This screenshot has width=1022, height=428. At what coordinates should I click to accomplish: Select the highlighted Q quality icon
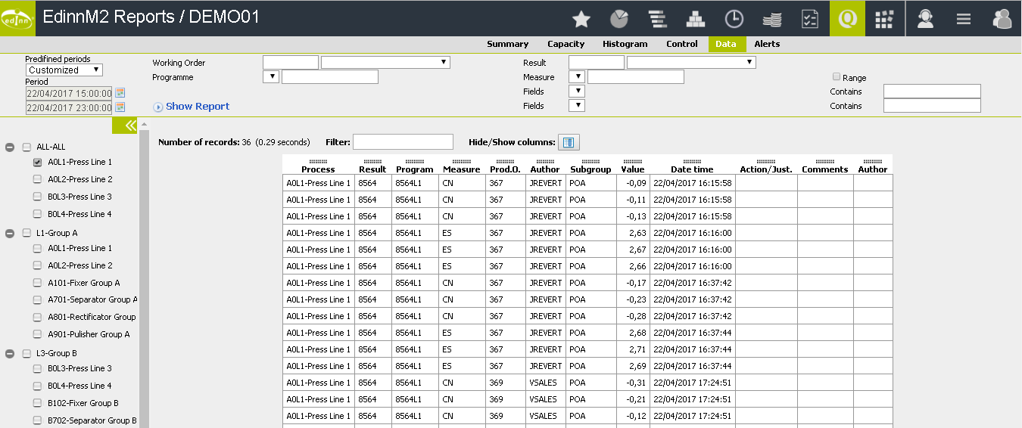847,18
